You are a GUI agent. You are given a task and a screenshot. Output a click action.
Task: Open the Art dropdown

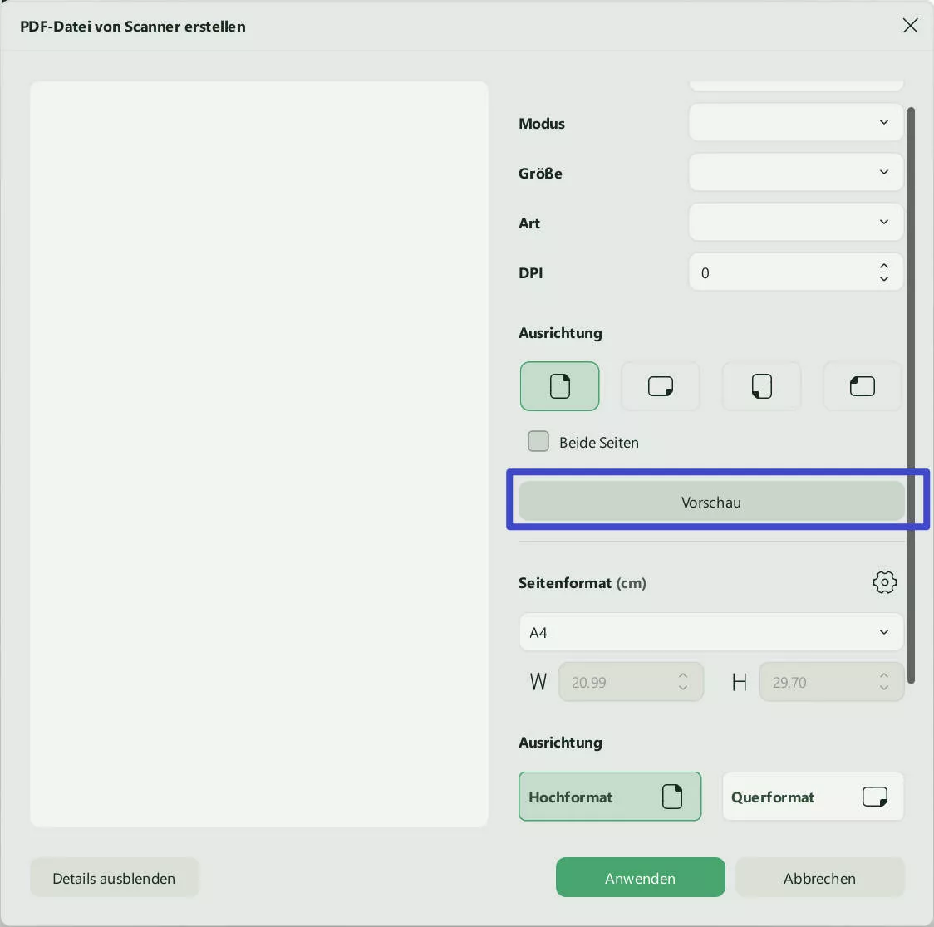tap(796, 223)
